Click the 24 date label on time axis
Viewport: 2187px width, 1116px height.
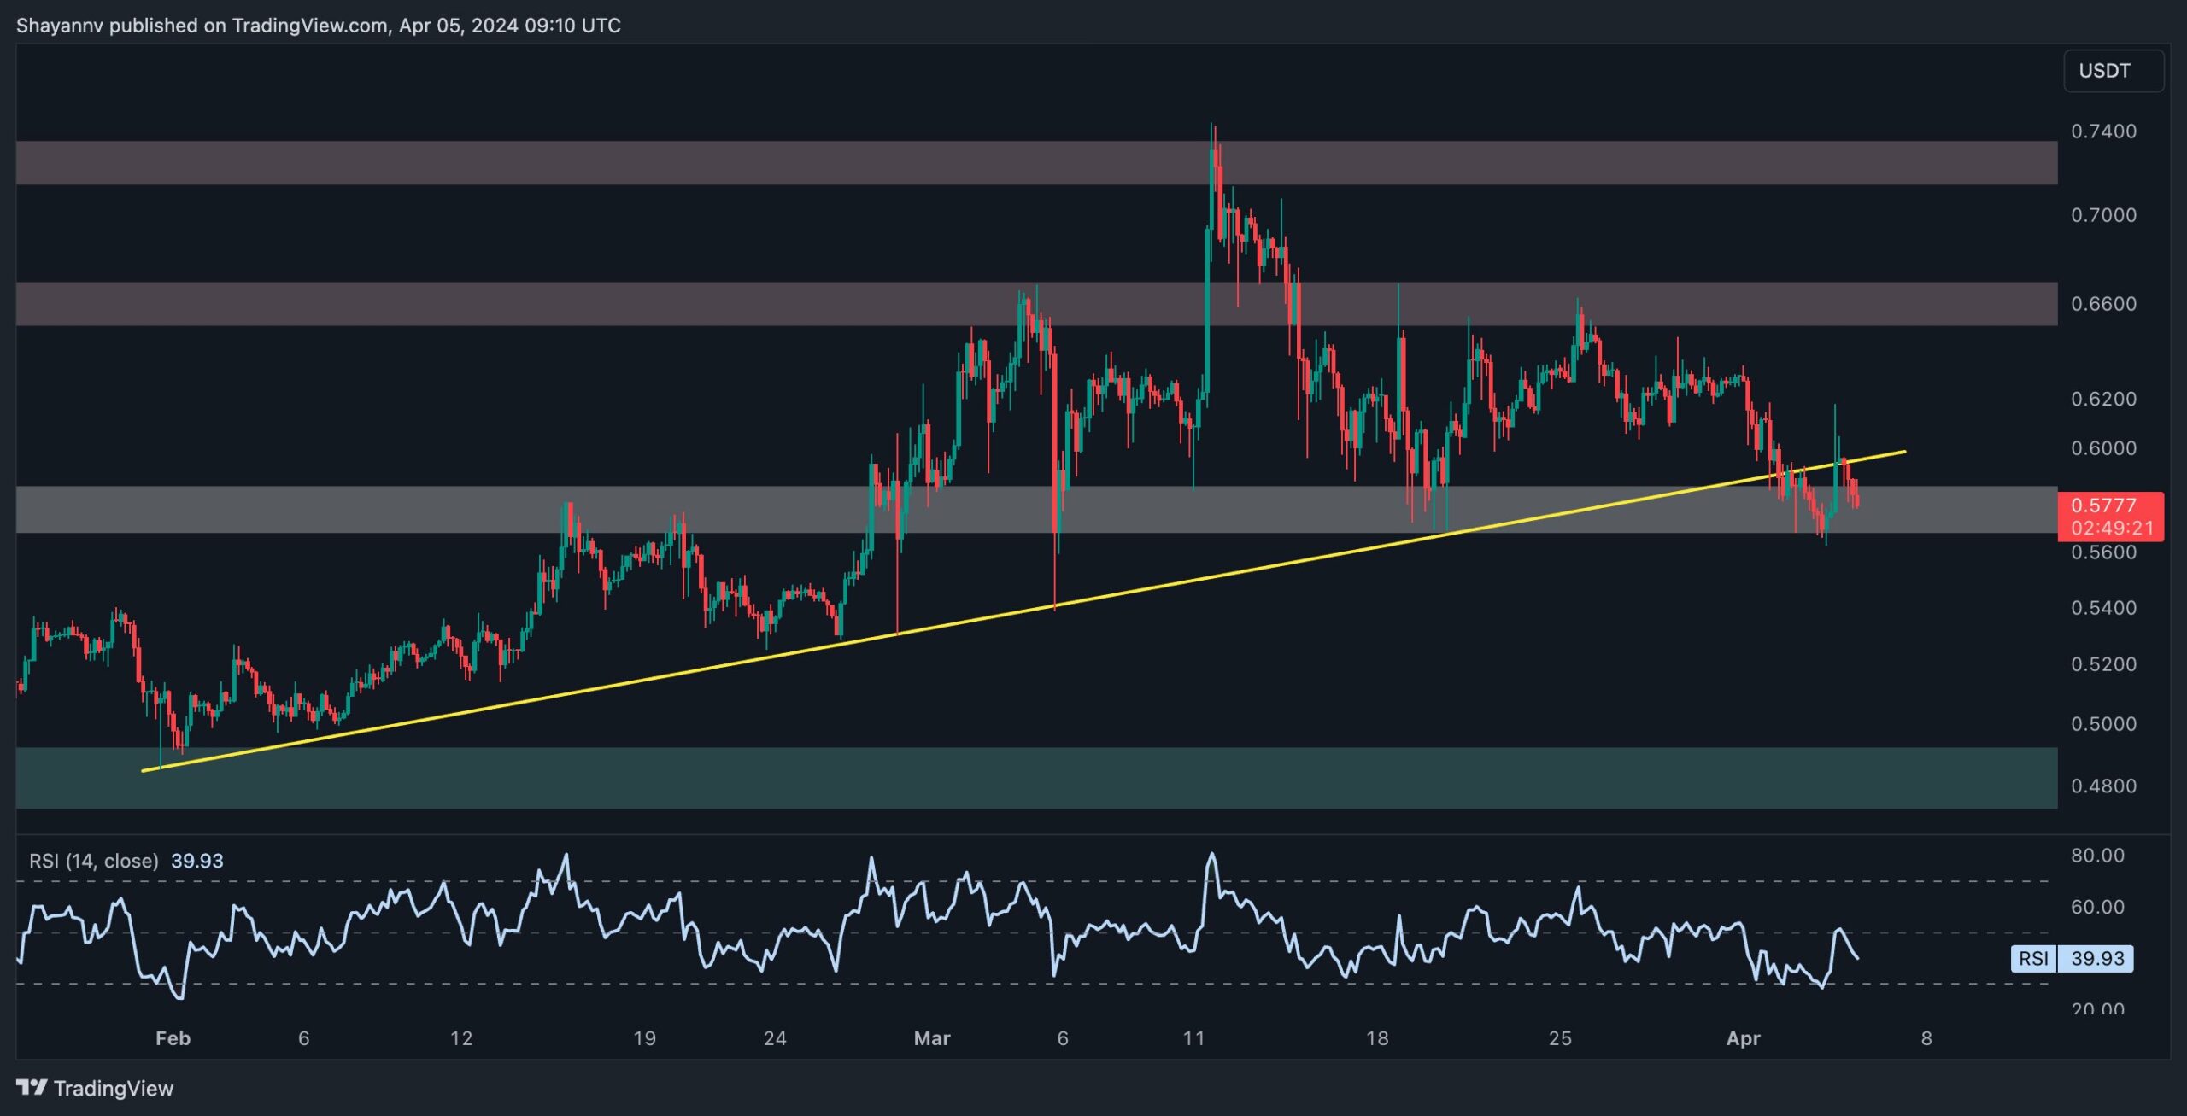click(x=775, y=1038)
